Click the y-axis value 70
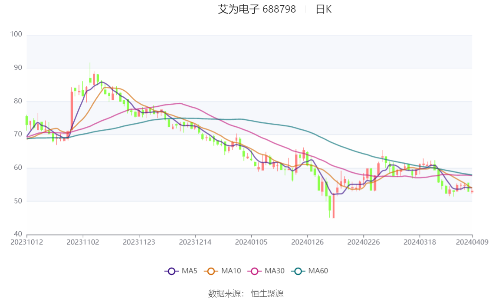The image size is (492, 299). [x=18, y=134]
